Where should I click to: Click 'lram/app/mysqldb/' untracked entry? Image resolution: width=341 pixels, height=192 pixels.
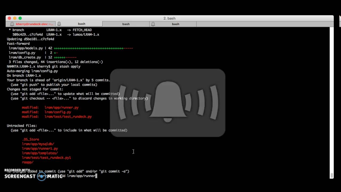pos(38,144)
